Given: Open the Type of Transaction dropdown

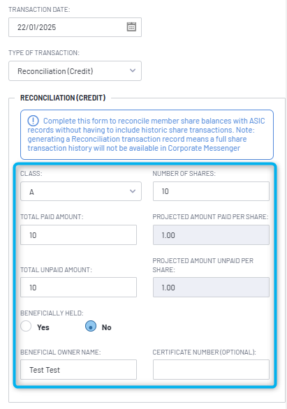Looking at the screenshot, I should click(75, 71).
